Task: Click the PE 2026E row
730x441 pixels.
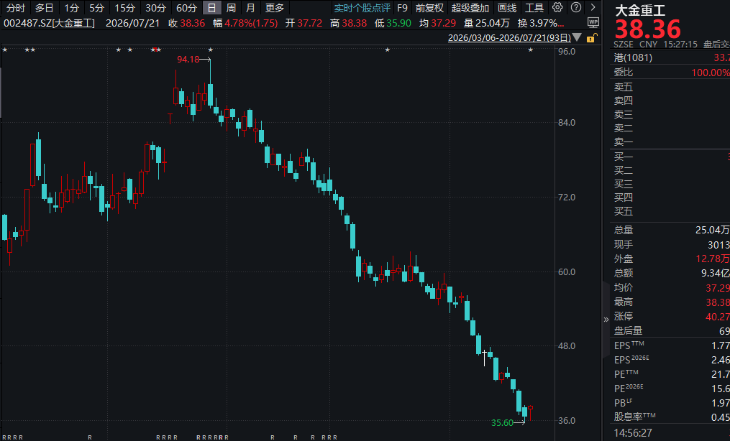Action: point(670,389)
